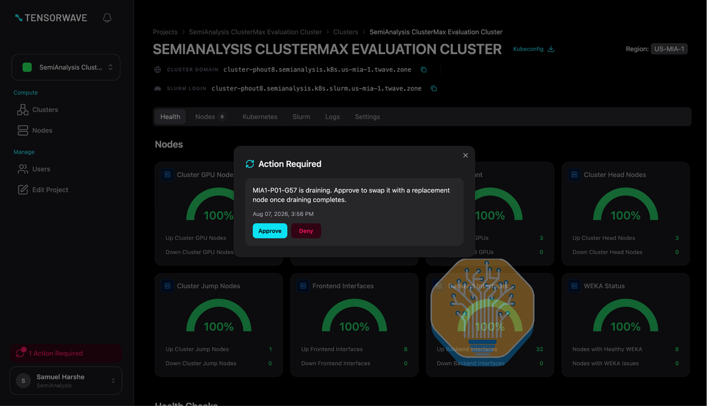Image resolution: width=707 pixels, height=406 pixels.
Task: Open the Edit Project icon
Action: tap(23, 190)
